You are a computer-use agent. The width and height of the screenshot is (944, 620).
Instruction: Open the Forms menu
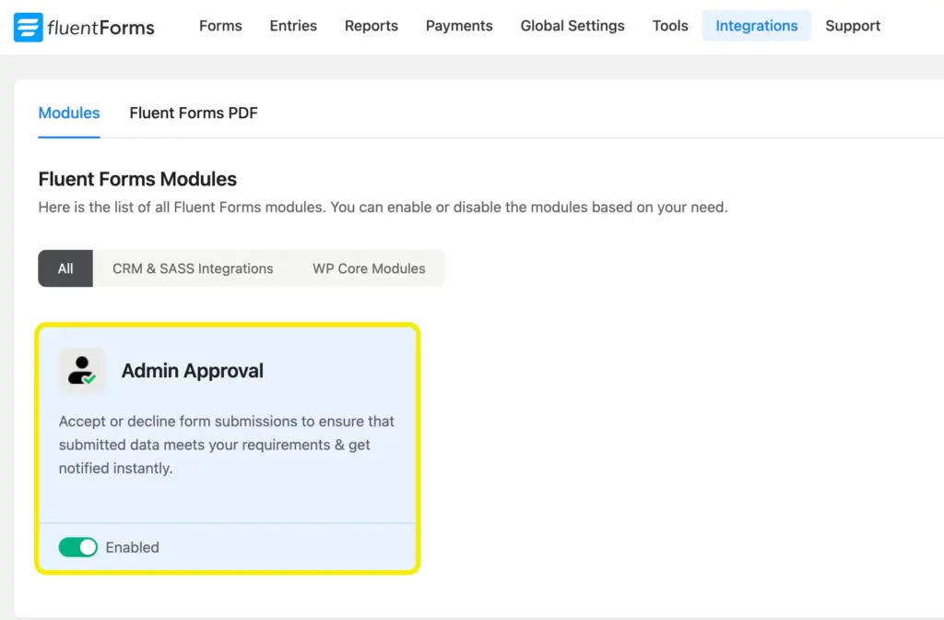(219, 26)
